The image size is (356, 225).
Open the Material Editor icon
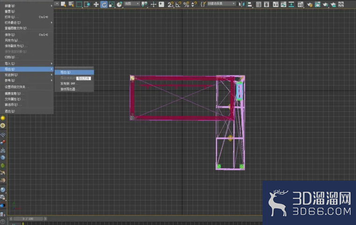(x=300, y=4)
